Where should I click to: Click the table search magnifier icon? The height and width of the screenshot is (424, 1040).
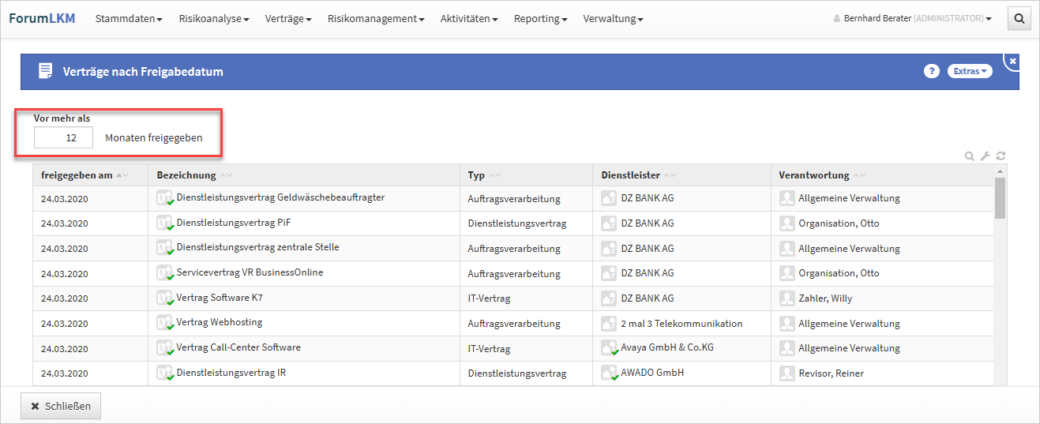pos(969,156)
